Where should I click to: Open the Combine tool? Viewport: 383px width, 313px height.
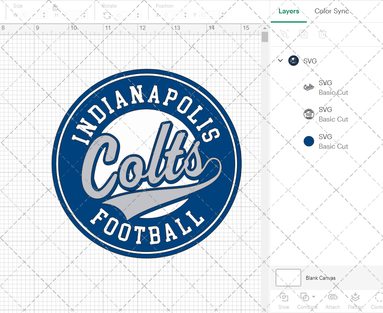coord(304,297)
